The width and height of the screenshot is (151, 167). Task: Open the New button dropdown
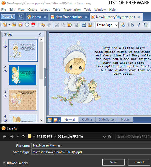click(12, 17)
